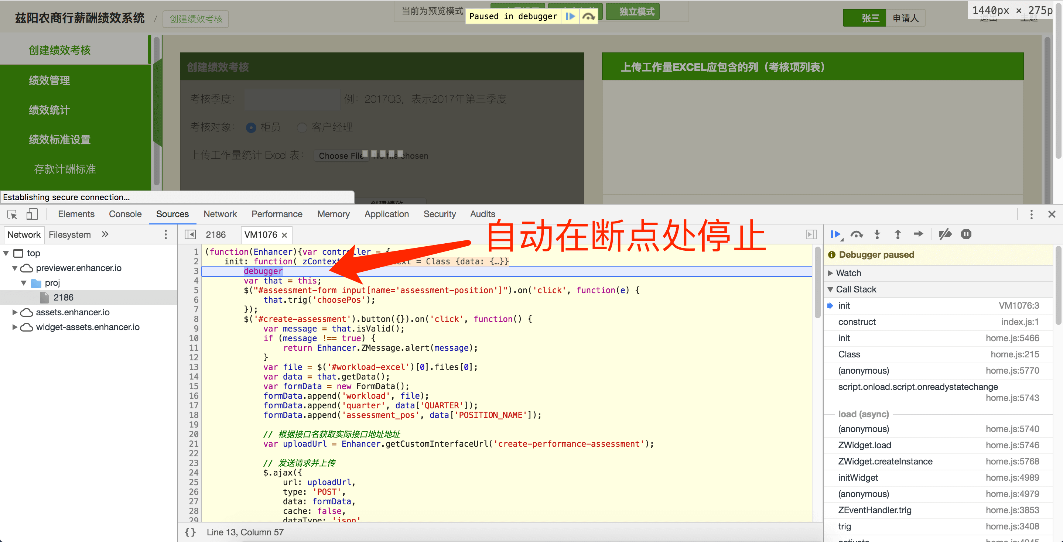
Task: Expand assets.enhancer.io tree node
Action: tap(15, 312)
